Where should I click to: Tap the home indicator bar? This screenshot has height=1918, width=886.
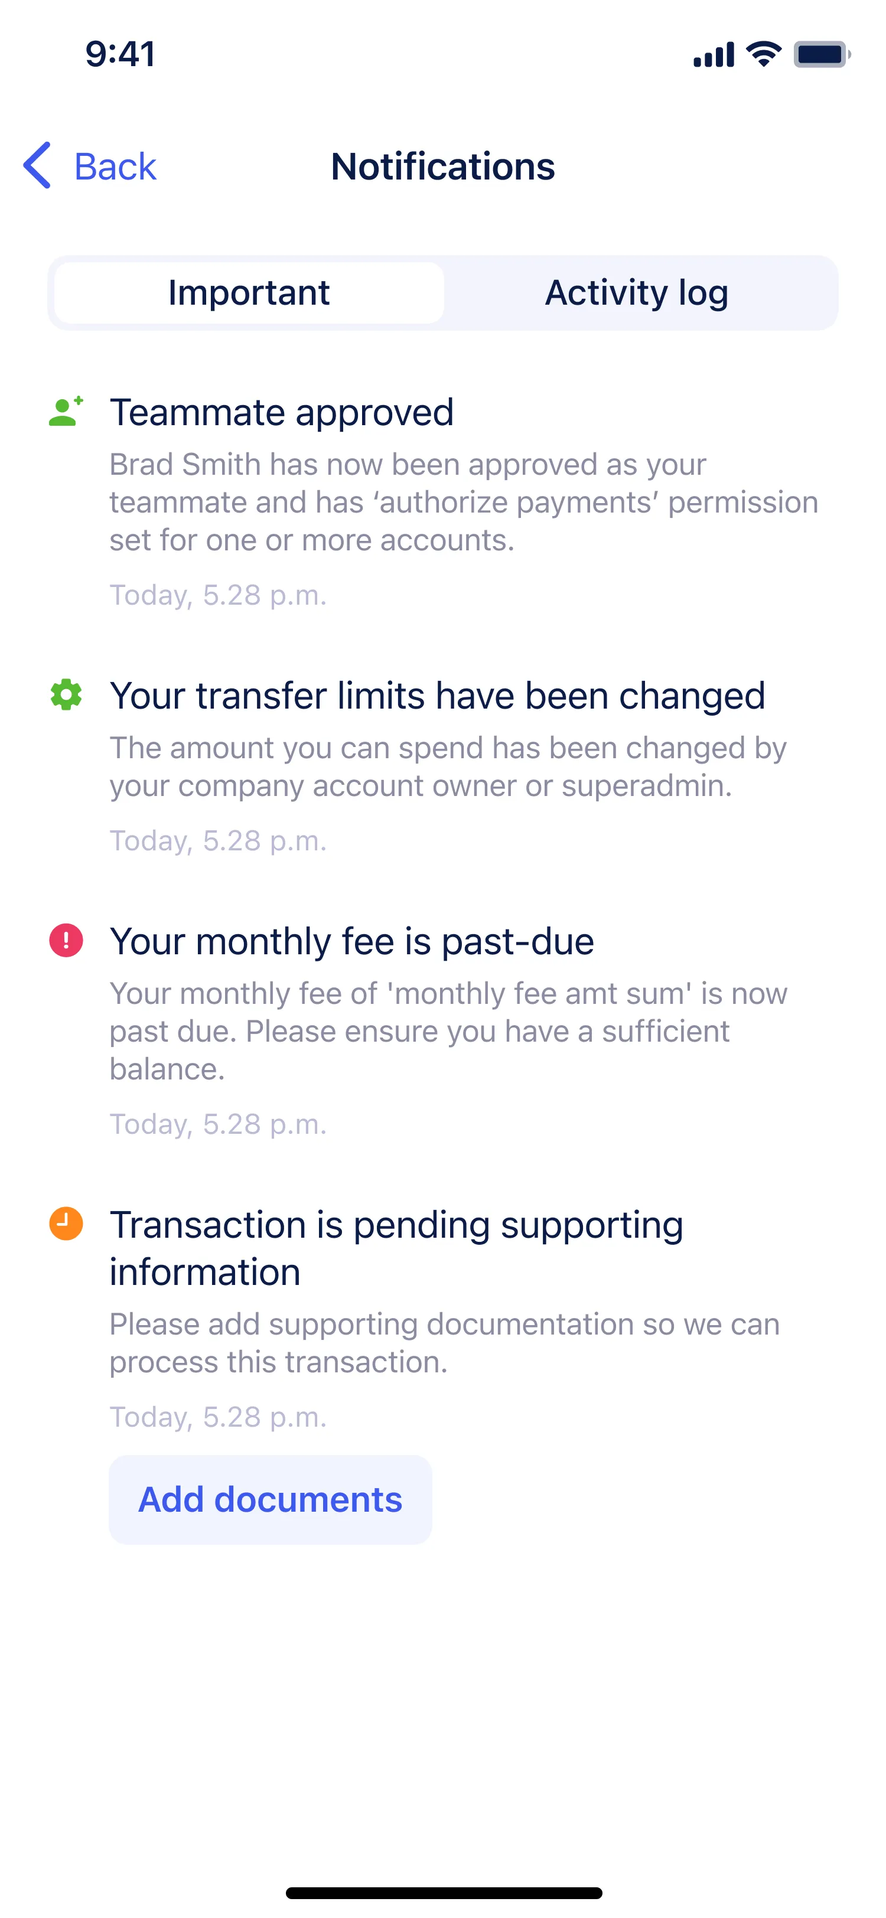coord(444,1893)
